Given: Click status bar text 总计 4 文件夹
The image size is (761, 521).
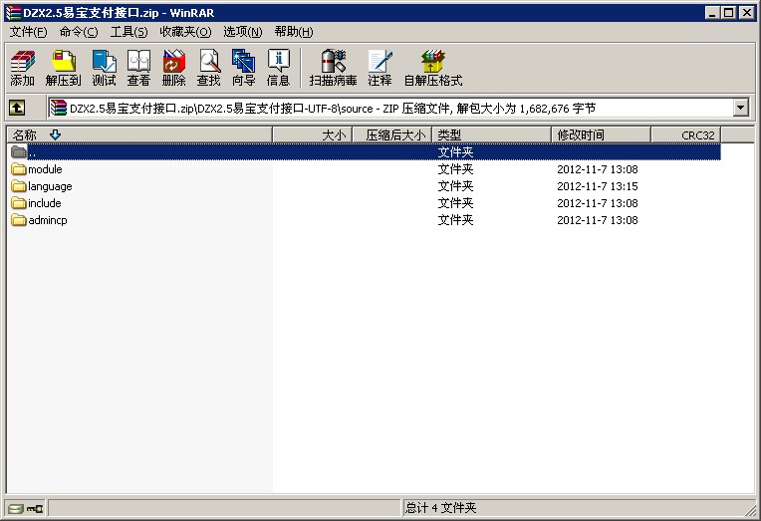Looking at the screenshot, I should (441, 508).
